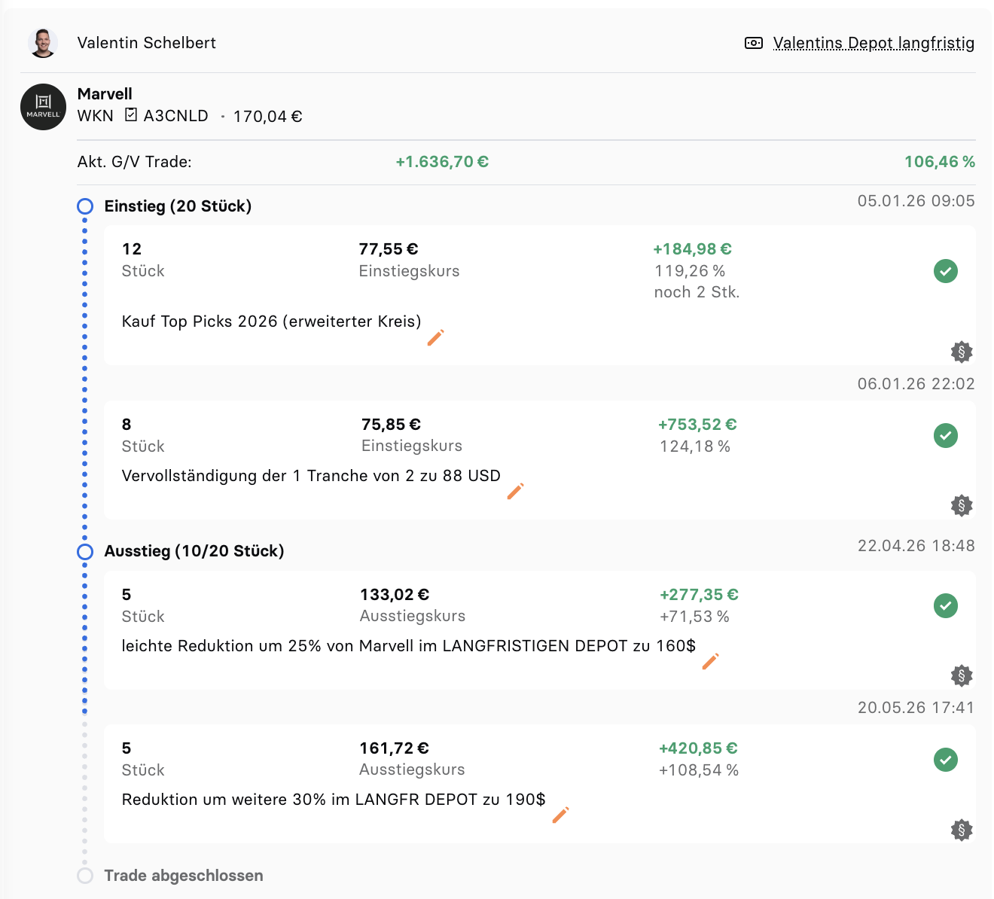Click the entry price 75,85 €
994x899 pixels.
click(391, 425)
